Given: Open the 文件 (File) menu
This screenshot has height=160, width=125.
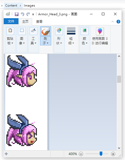Looking at the screenshot, I should (11, 21).
